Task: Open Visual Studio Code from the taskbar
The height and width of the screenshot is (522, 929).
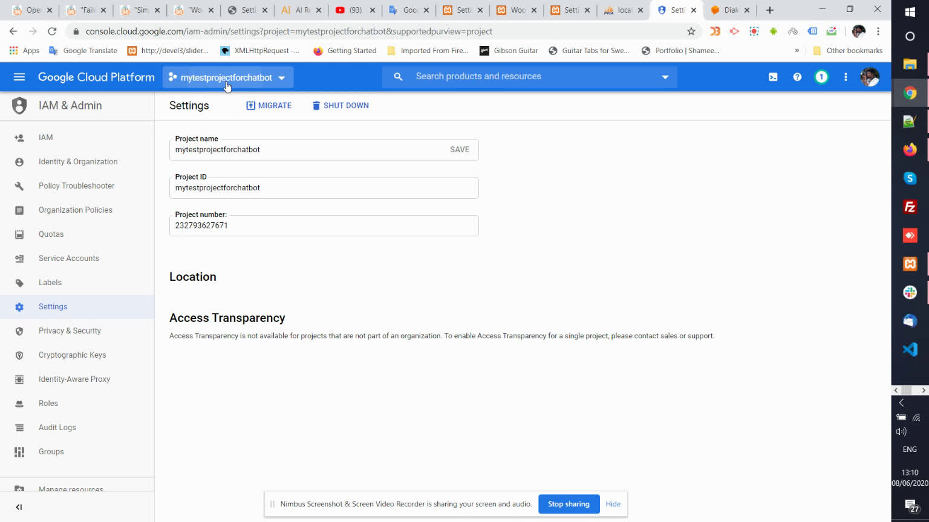Action: tap(910, 349)
